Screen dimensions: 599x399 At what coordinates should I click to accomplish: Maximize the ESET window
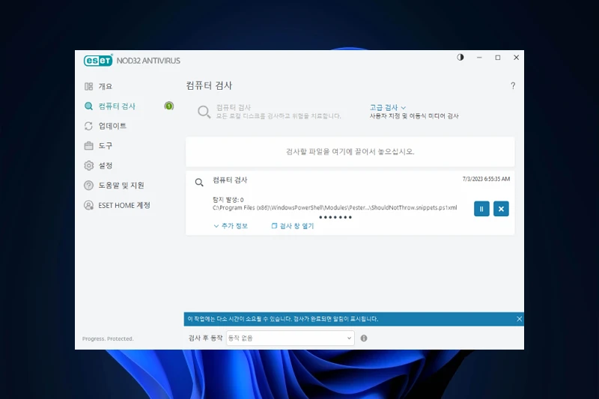coord(498,58)
